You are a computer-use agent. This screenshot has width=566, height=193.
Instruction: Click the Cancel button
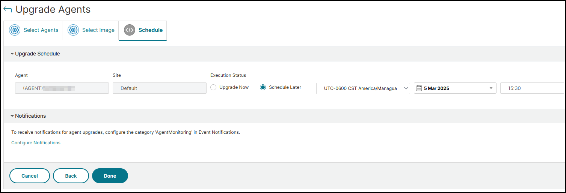pyautogui.click(x=30, y=176)
